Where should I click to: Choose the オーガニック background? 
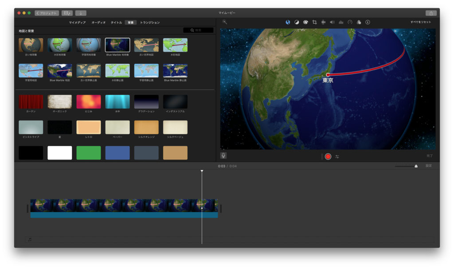coord(60,101)
